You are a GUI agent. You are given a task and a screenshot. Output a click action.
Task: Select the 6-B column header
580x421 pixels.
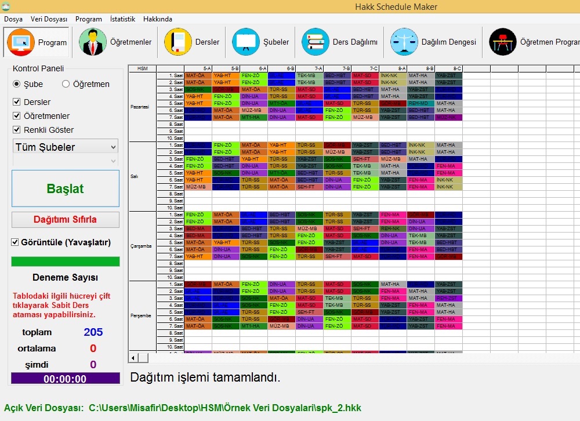tap(281, 68)
